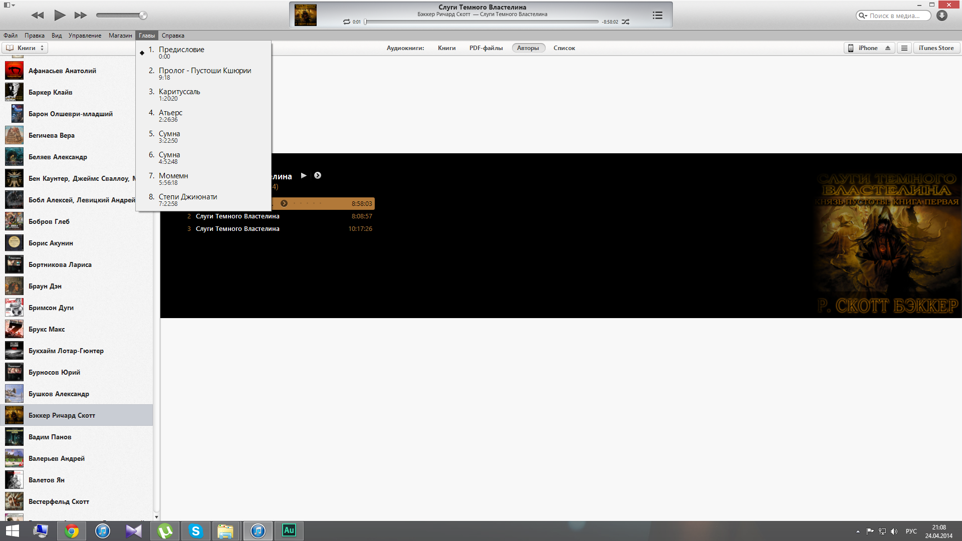This screenshot has width=962, height=541.
Task: Click now playing album artwork thumbnail
Action: click(x=305, y=15)
